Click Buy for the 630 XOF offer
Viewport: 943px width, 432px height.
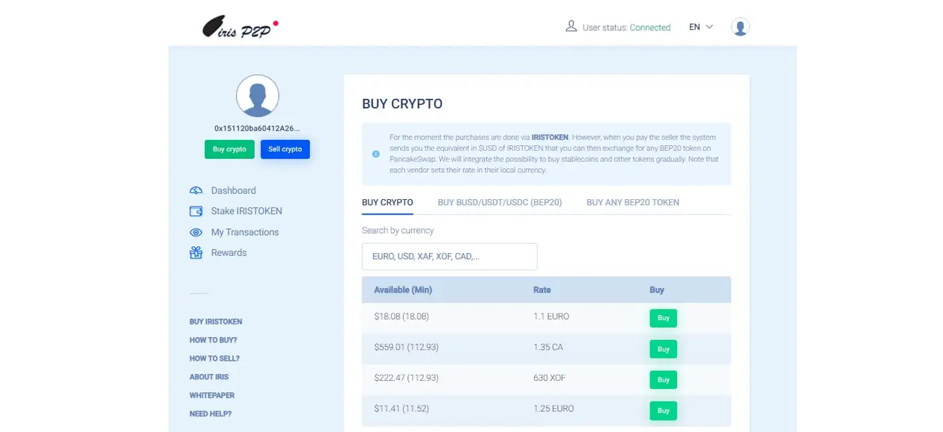[x=663, y=380]
